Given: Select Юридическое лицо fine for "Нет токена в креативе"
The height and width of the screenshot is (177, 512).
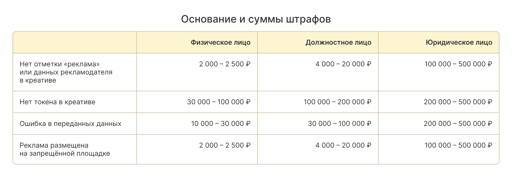Looking at the screenshot, I should tap(458, 102).
